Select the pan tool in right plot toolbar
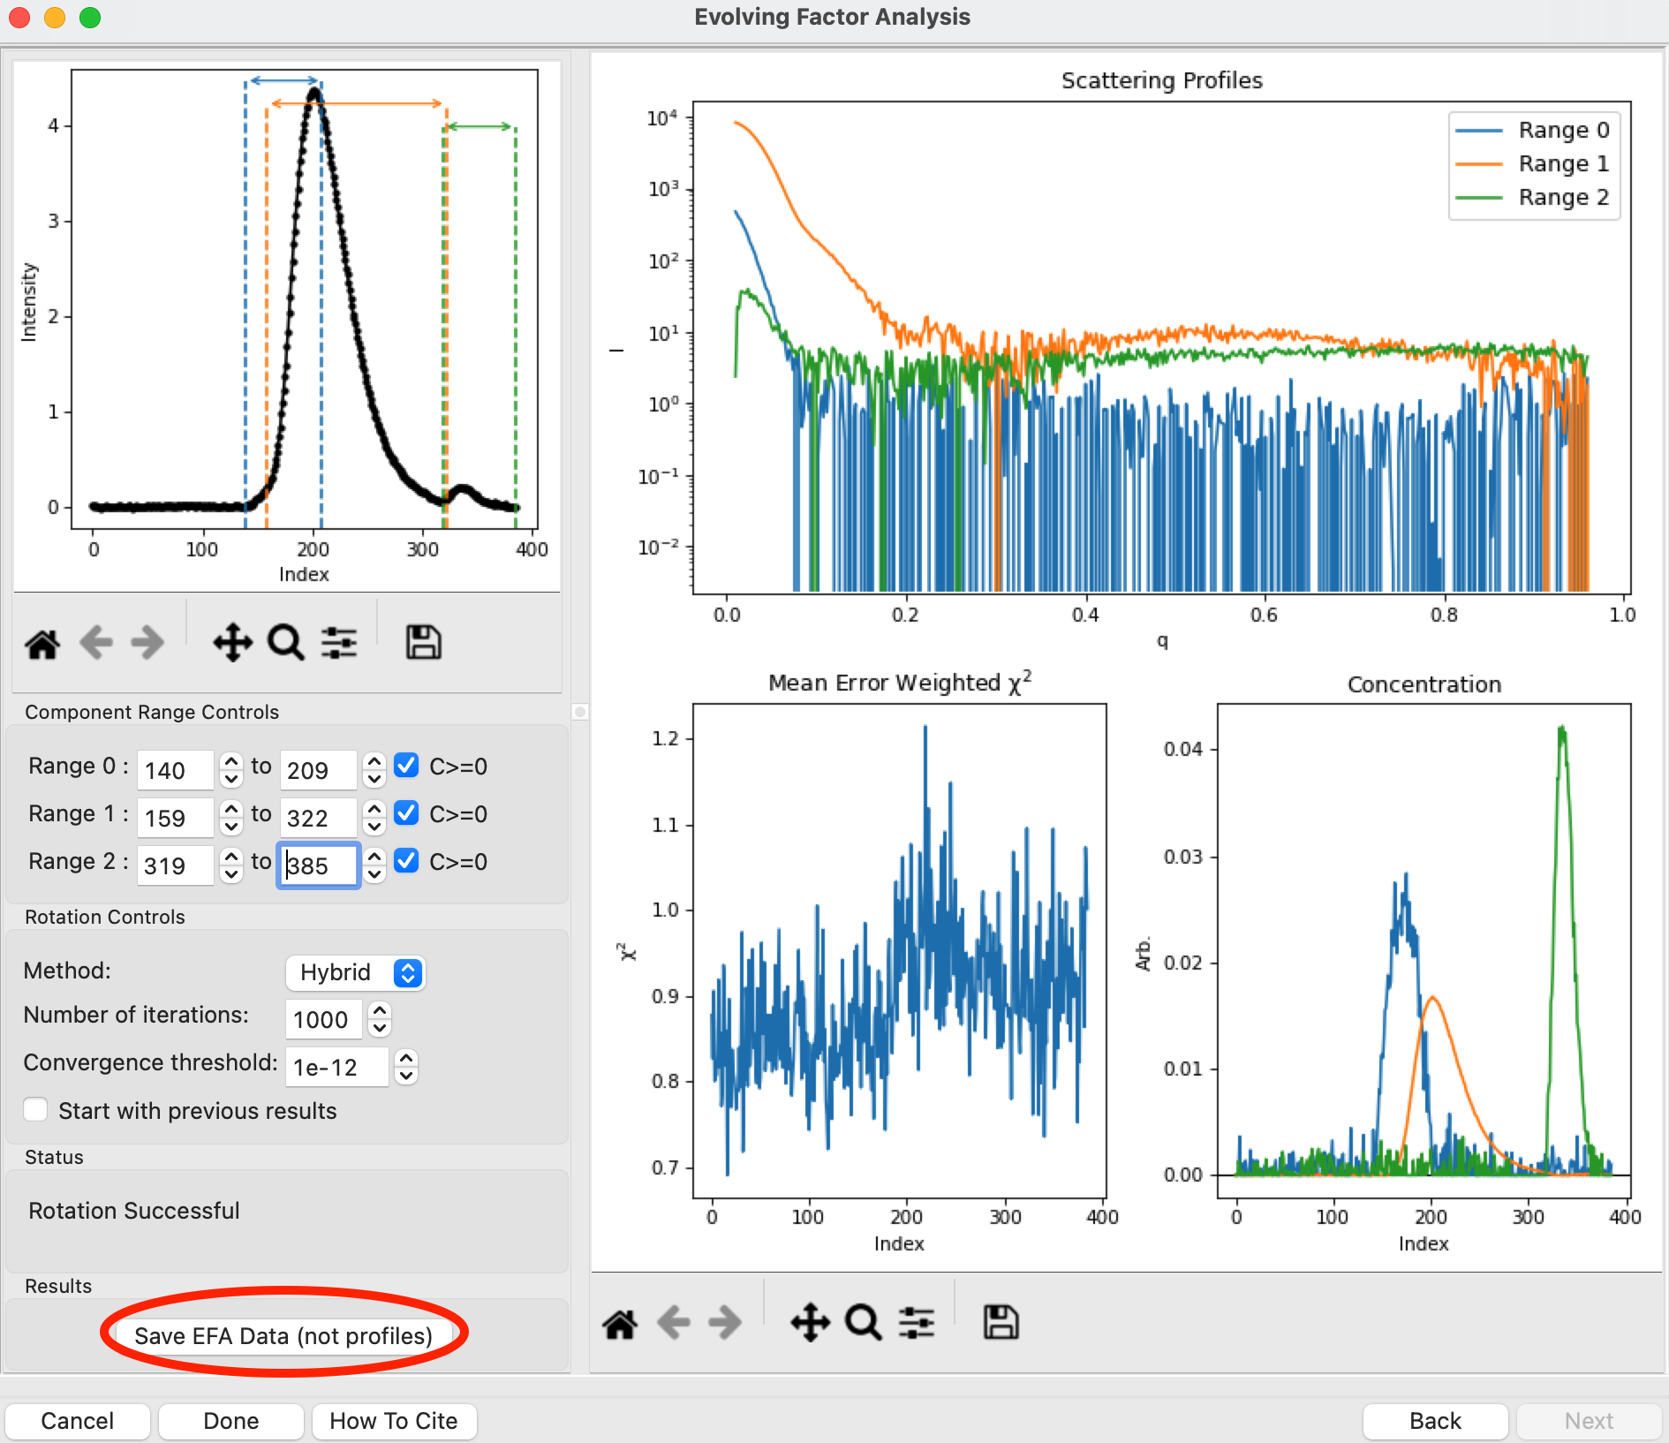 tap(810, 1323)
